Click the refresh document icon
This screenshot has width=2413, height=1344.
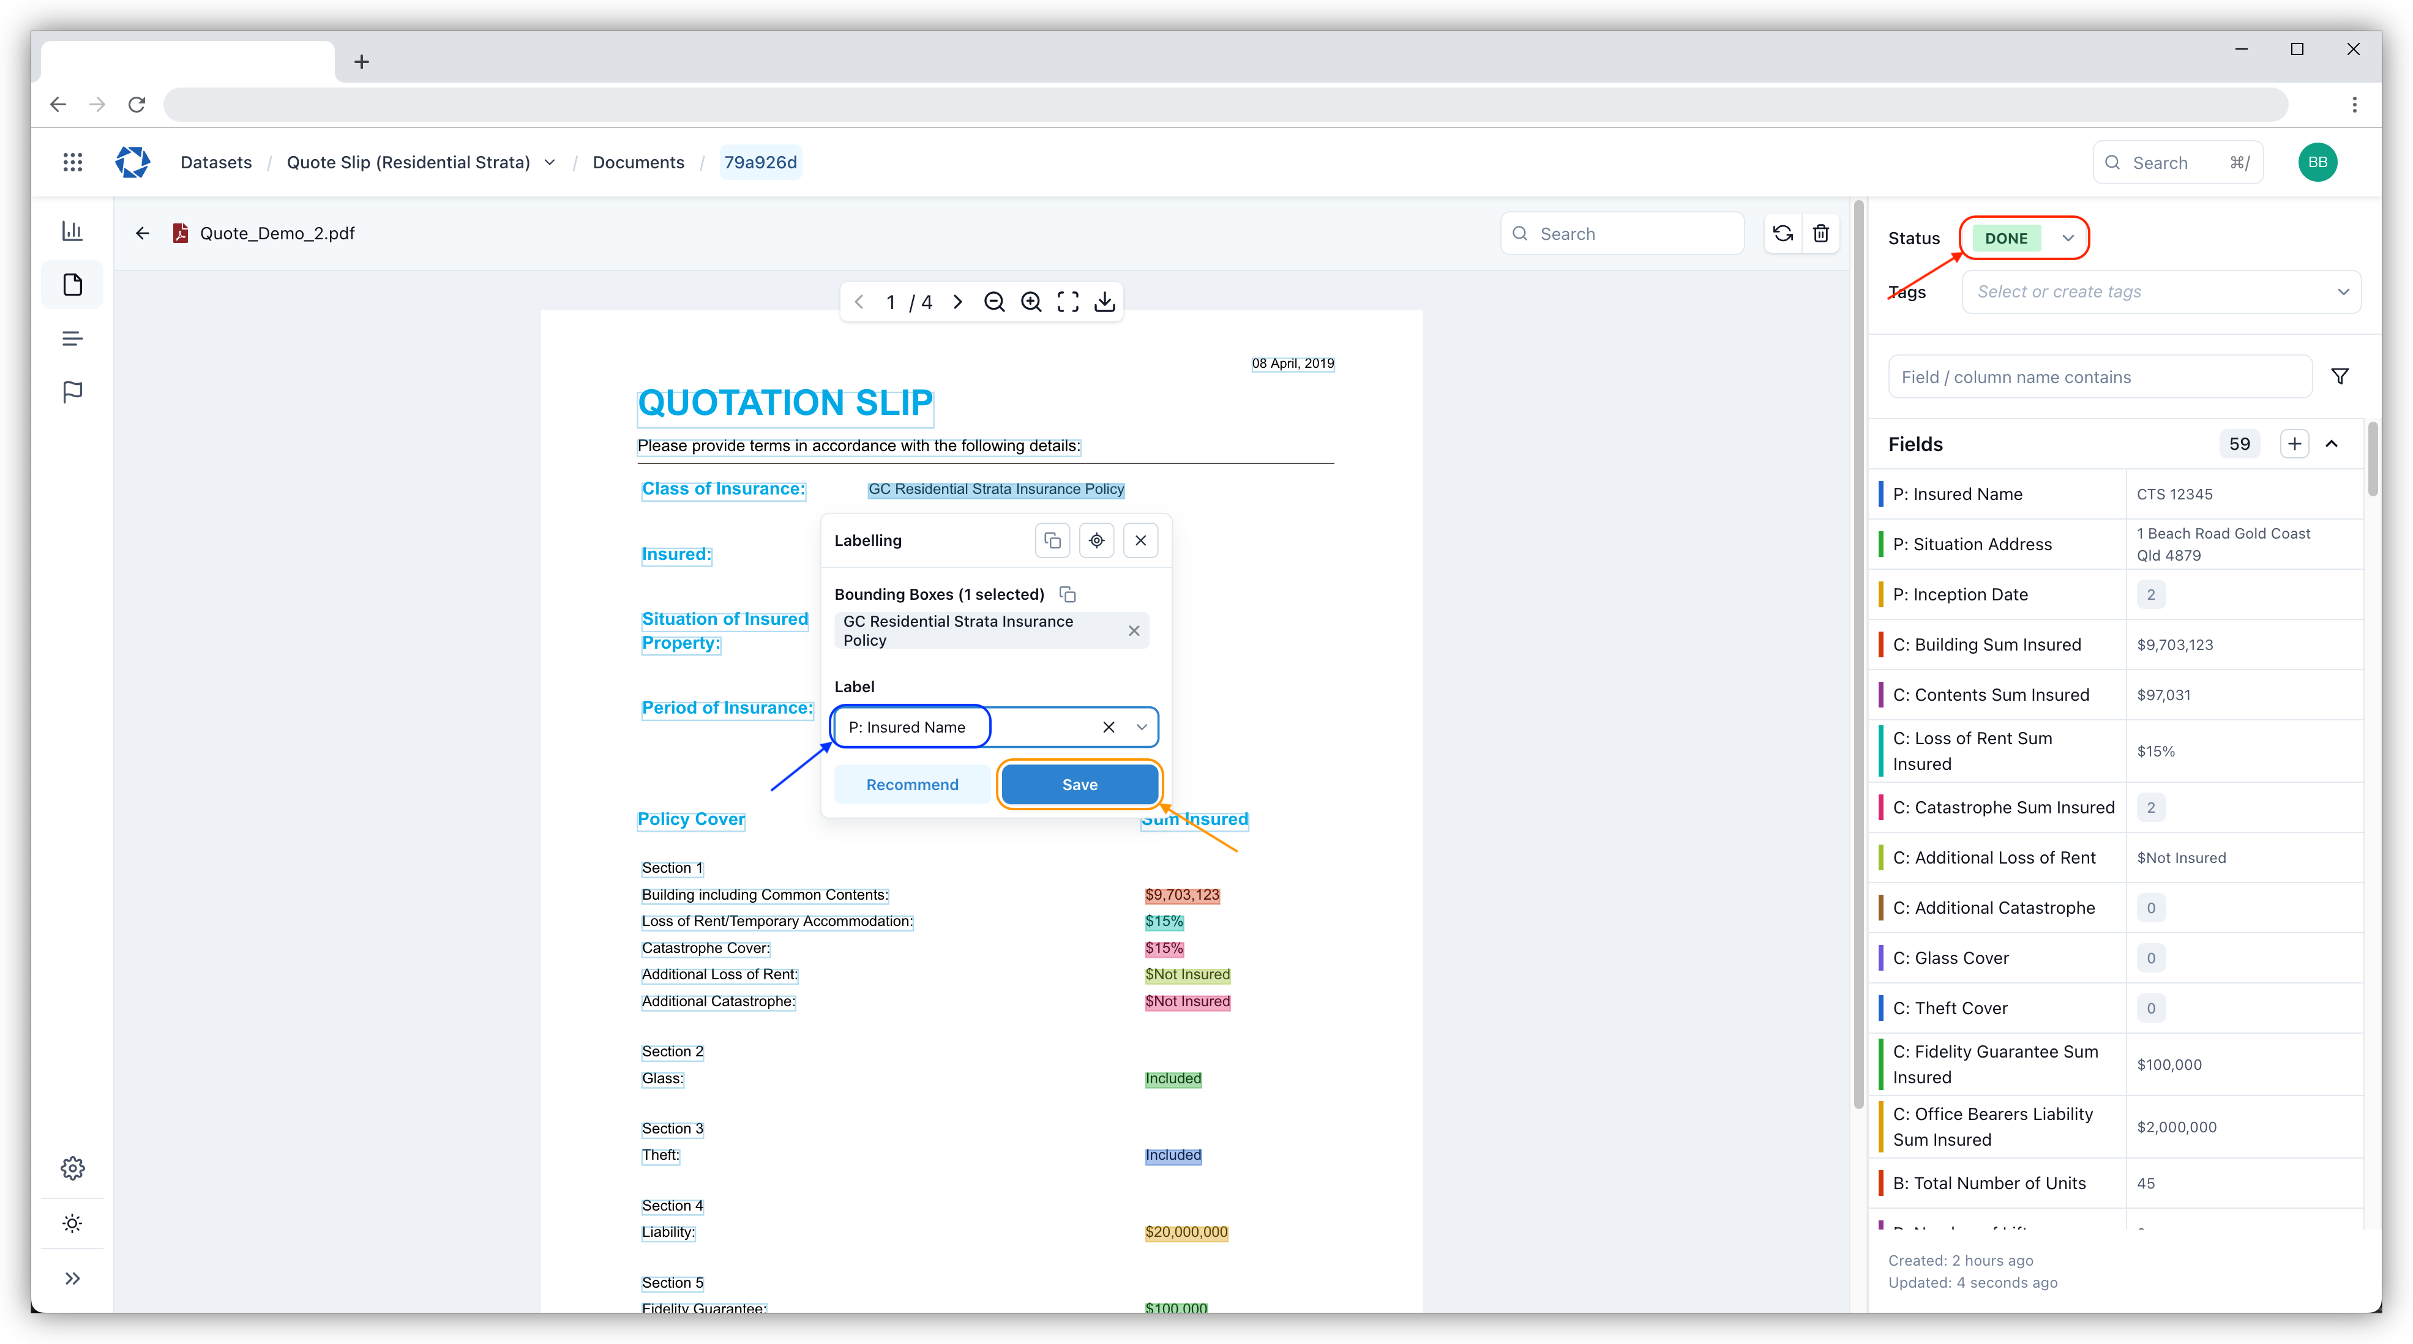pyautogui.click(x=1783, y=233)
